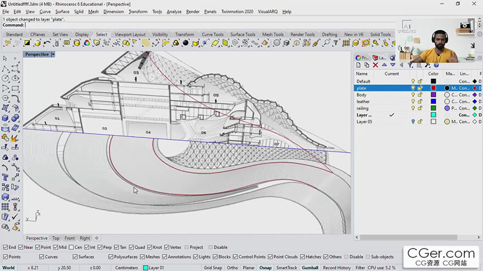Click Record History in status bar
The width and height of the screenshot is (483, 271).
click(336, 268)
